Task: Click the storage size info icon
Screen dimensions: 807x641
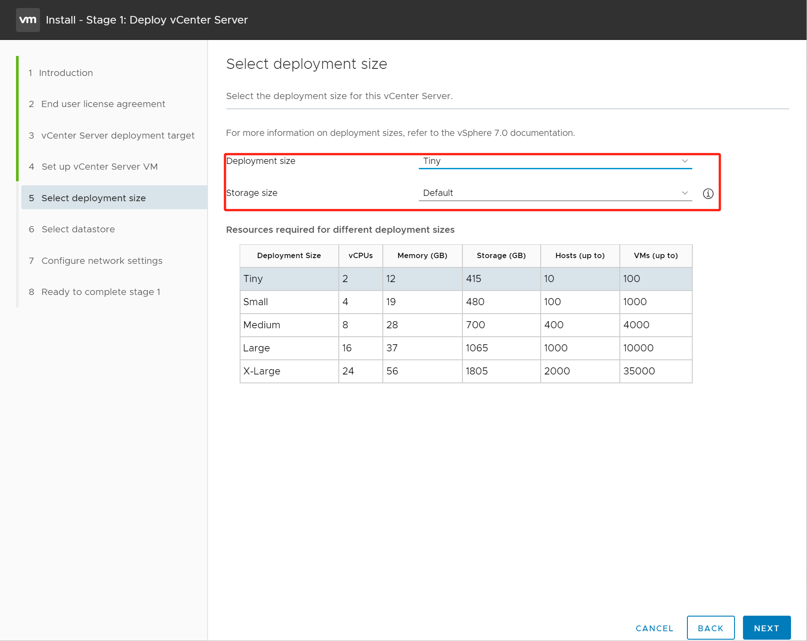Action: click(x=708, y=194)
